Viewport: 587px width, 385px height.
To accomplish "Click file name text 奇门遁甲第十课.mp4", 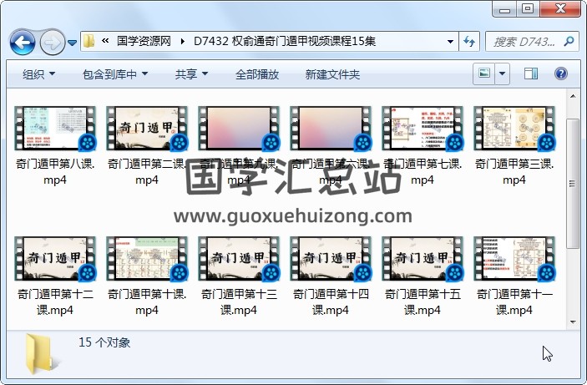I will tap(147, 301).
